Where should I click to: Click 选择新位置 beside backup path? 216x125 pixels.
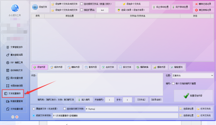187,109
